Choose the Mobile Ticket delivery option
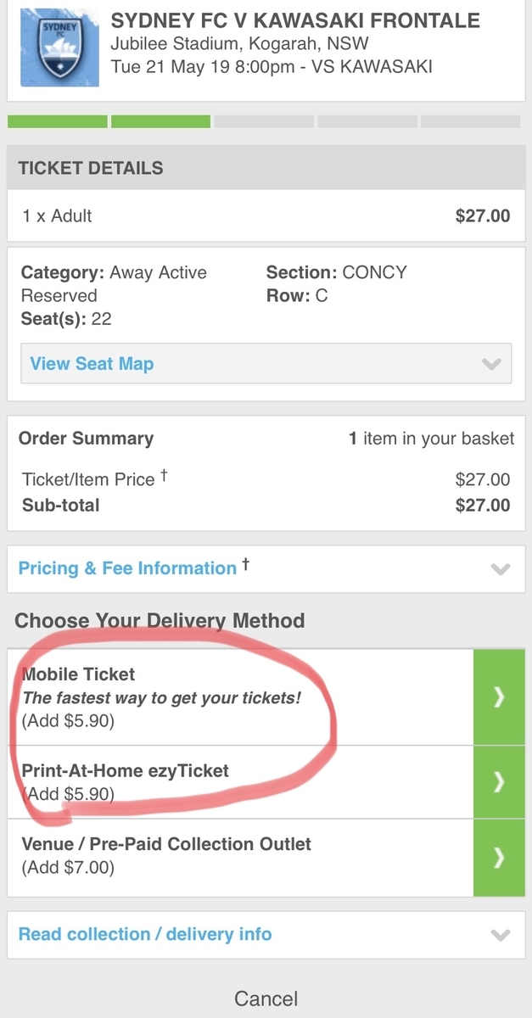 [240, 697]
